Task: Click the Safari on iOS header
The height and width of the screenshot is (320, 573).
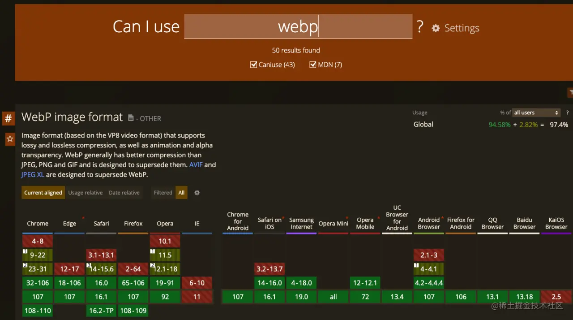Action: click(x=269, y=223)
